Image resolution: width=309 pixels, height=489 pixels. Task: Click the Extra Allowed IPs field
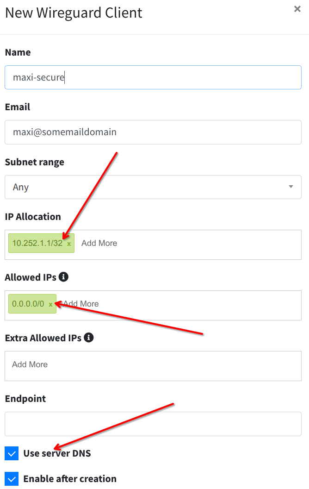click(153, 365)
